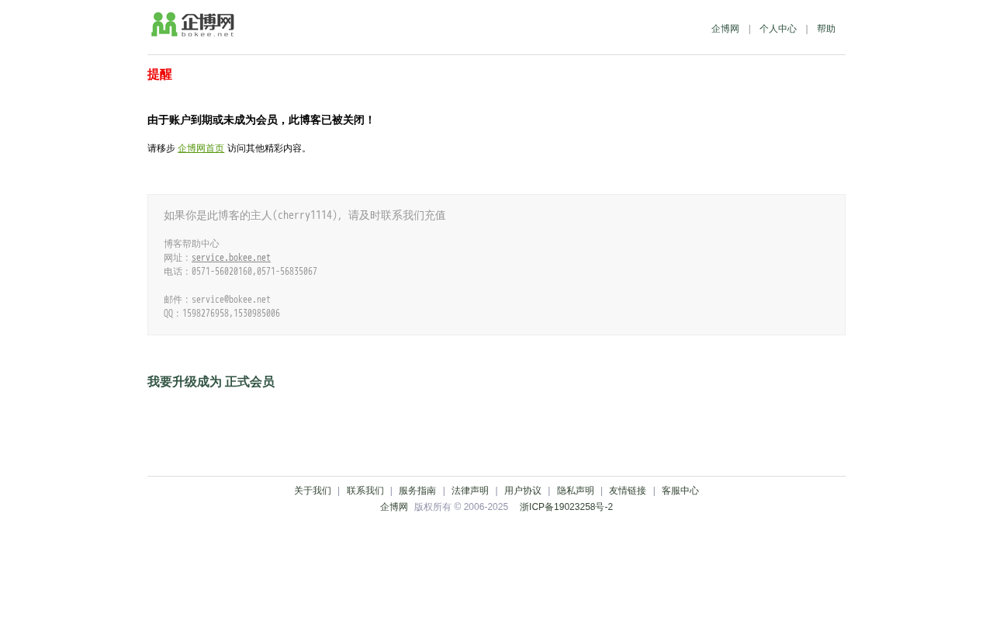Open 关于我们 in the footer
The image size is (993, 621).
313,491
